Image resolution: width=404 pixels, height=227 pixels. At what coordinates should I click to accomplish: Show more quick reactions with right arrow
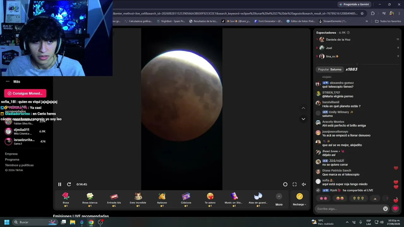(397, 198)
